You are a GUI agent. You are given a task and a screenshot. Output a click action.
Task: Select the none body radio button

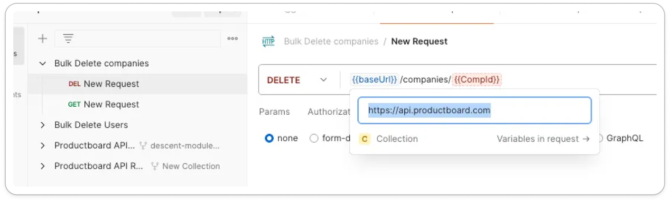click(x=270, y=138)
